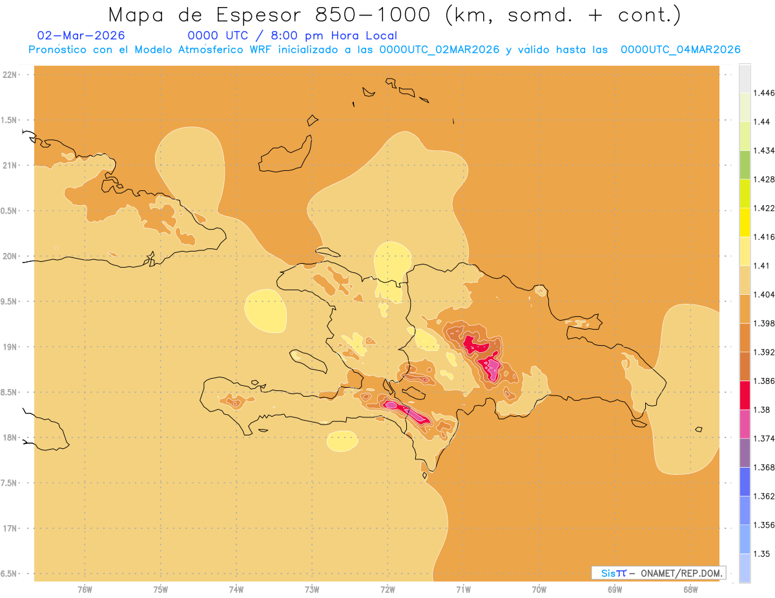775x598 pixels.
Task: Pick the pale cream swatch between 1.44 and 1.446
Action: [745, 107]
